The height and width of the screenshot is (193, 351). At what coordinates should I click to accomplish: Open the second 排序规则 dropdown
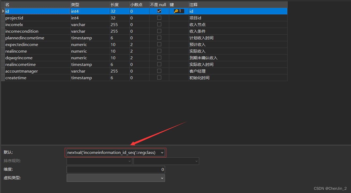click(x=196, y=161)
